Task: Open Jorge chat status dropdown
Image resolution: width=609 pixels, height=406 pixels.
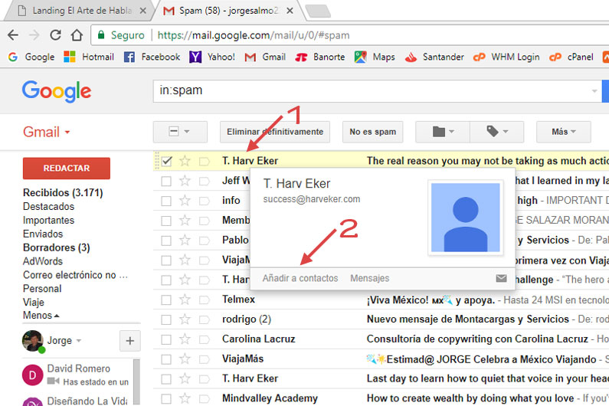Action: coord(79,341)
